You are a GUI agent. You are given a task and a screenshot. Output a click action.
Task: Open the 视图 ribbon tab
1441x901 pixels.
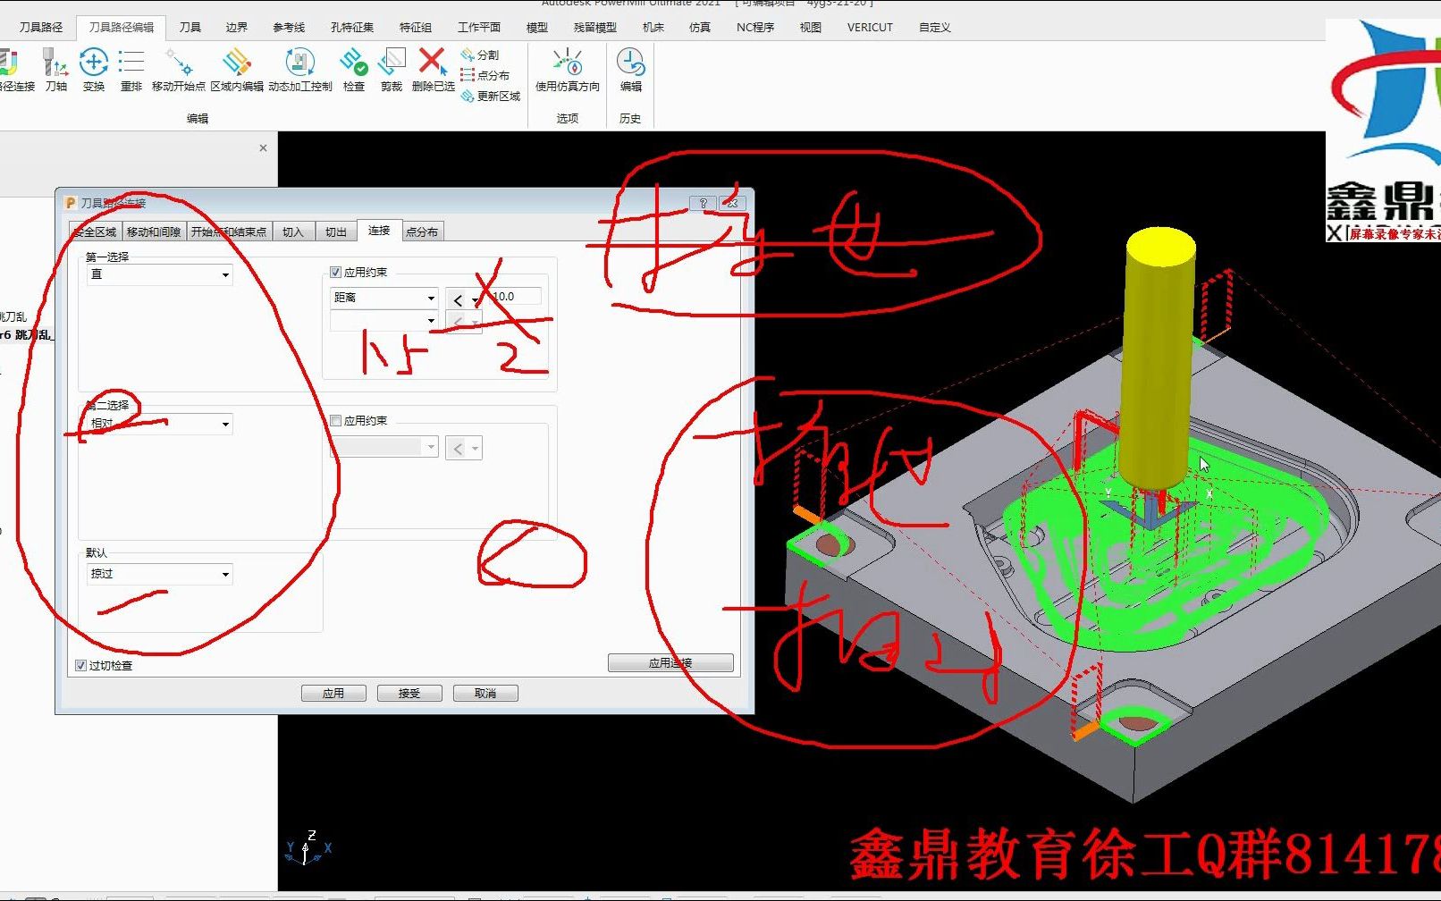pyautogui.click(x=811, y=27)
